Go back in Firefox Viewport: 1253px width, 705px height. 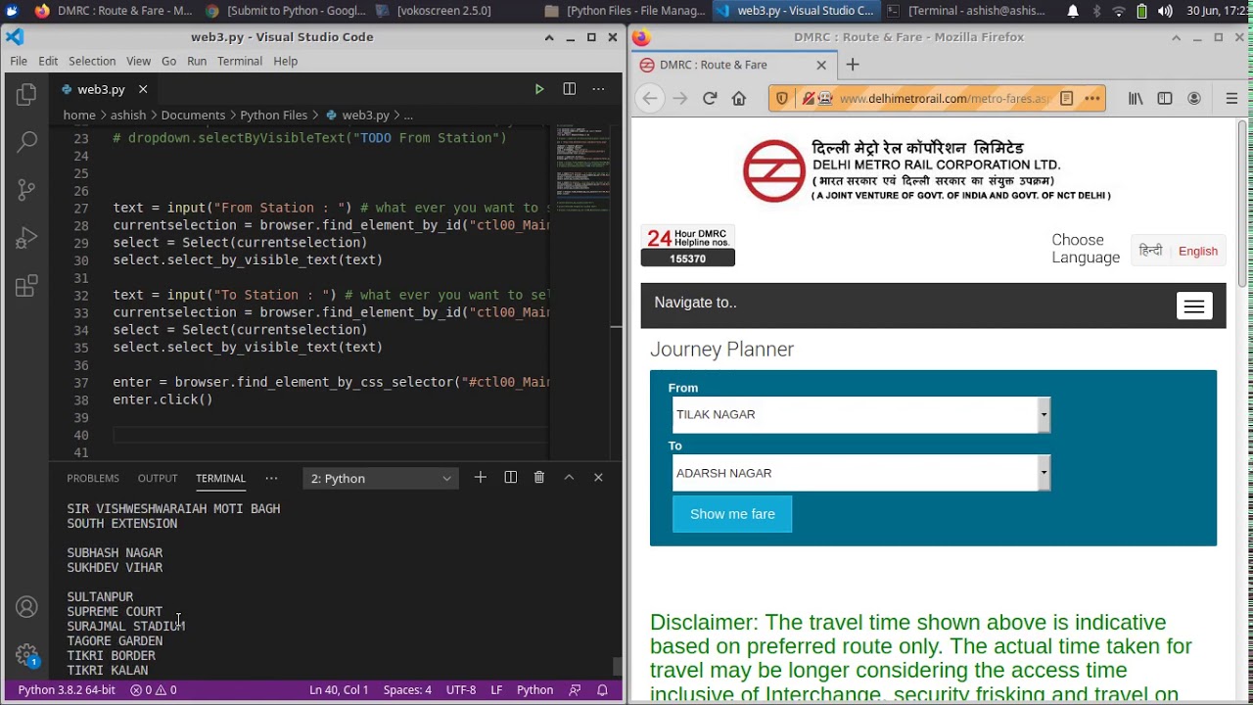(x=650, y=98)
